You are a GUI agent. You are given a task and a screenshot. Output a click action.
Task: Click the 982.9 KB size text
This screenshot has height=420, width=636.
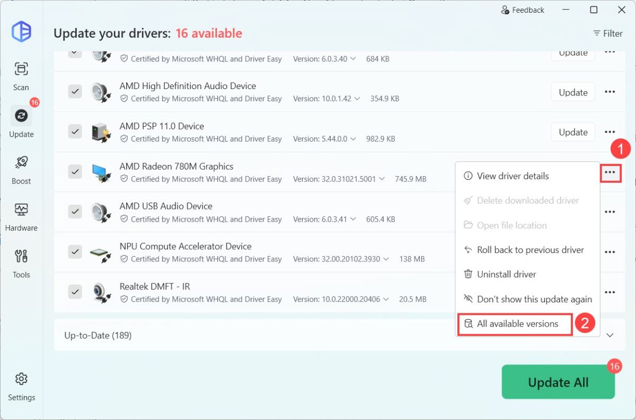pos(381,139)
